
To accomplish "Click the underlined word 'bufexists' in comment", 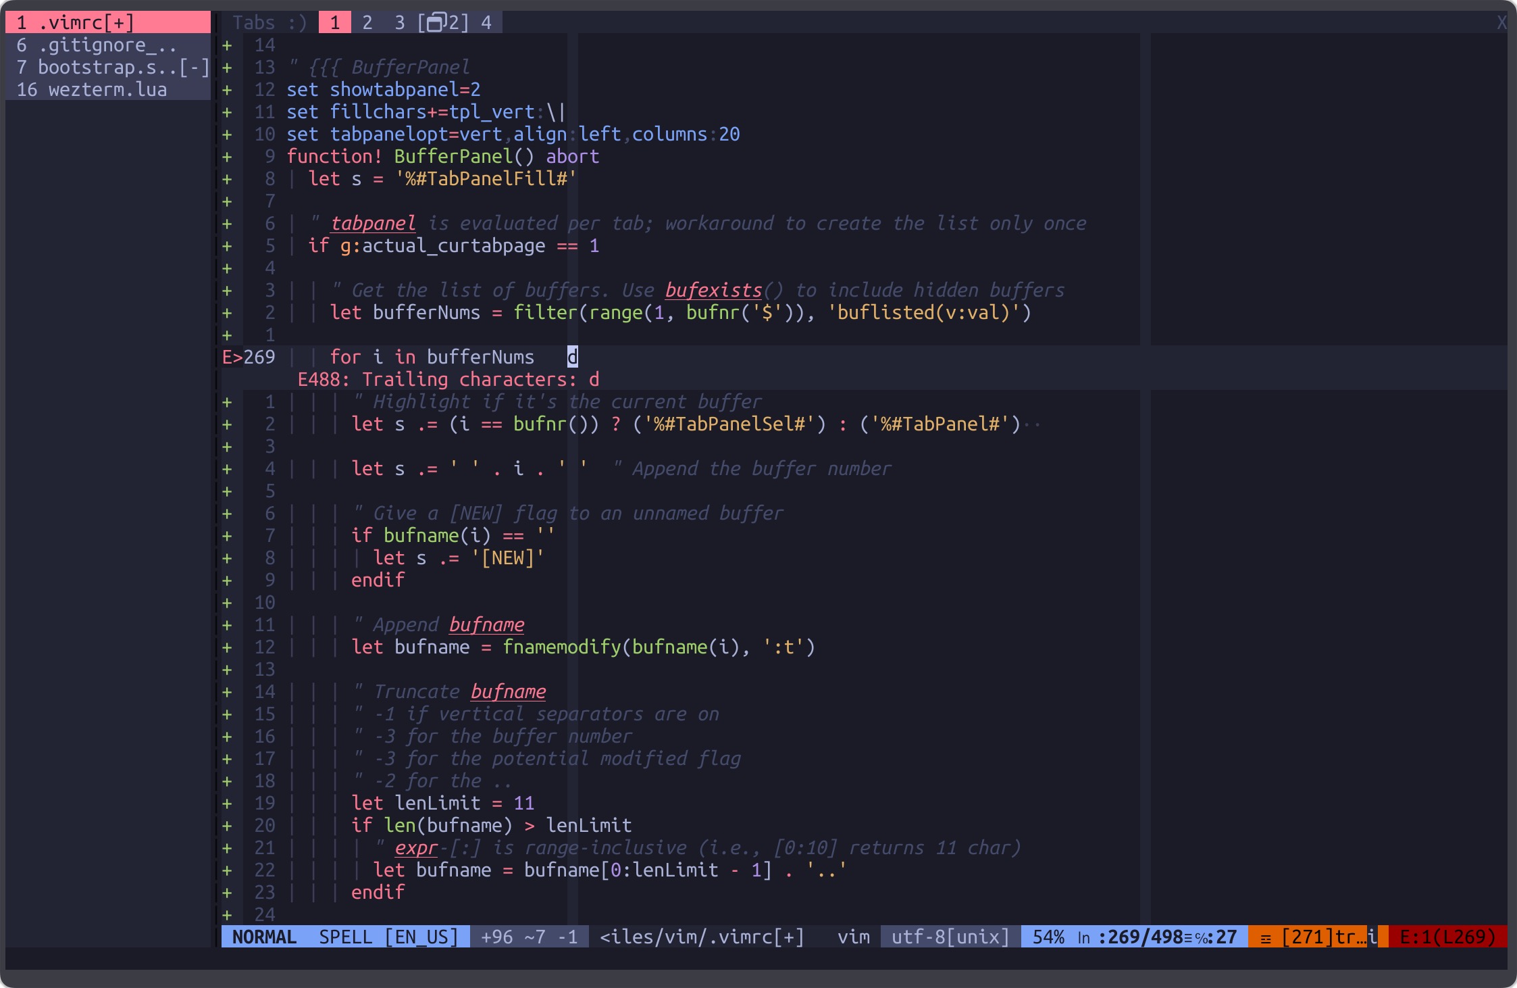I will [713, 290].
